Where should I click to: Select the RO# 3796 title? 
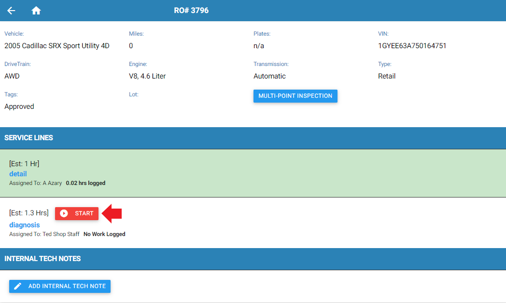[191, 11]
